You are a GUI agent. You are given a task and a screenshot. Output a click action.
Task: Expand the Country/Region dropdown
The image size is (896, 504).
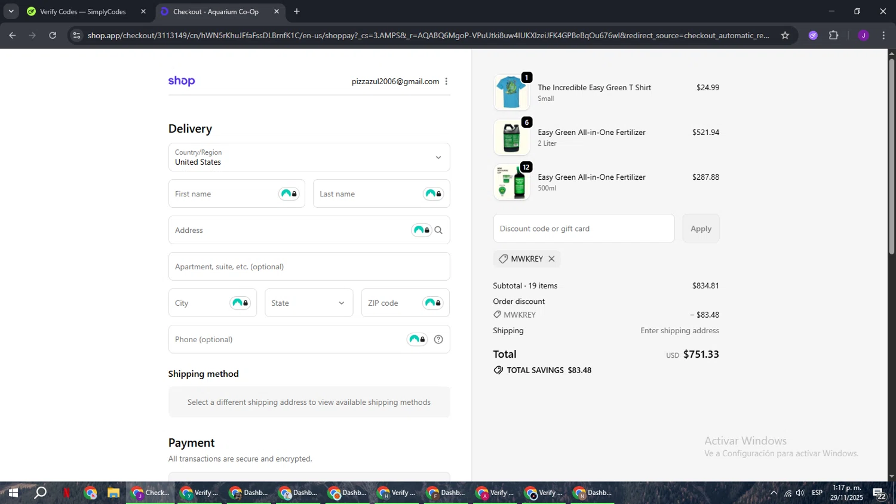[309, 157]
